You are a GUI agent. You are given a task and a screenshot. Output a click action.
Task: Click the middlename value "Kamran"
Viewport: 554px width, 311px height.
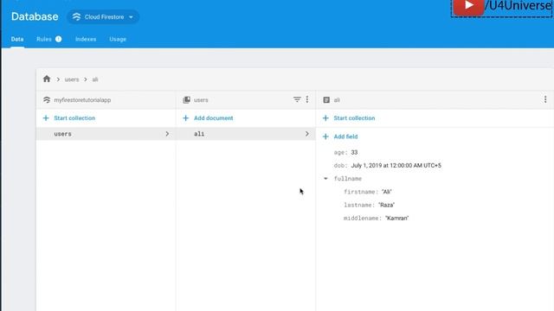397,219
